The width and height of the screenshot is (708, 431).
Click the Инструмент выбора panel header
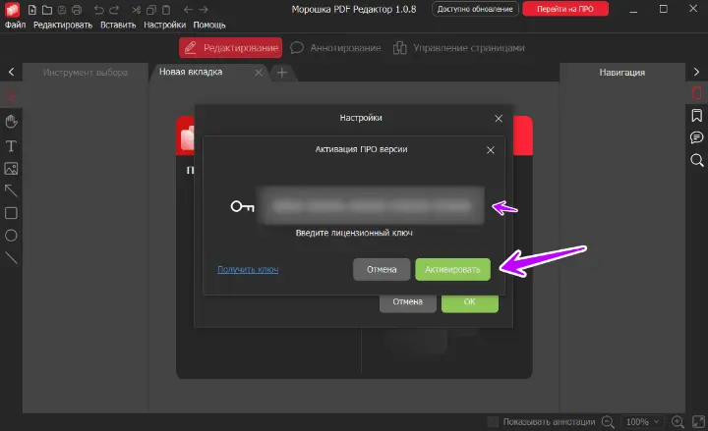pos(86,72)
